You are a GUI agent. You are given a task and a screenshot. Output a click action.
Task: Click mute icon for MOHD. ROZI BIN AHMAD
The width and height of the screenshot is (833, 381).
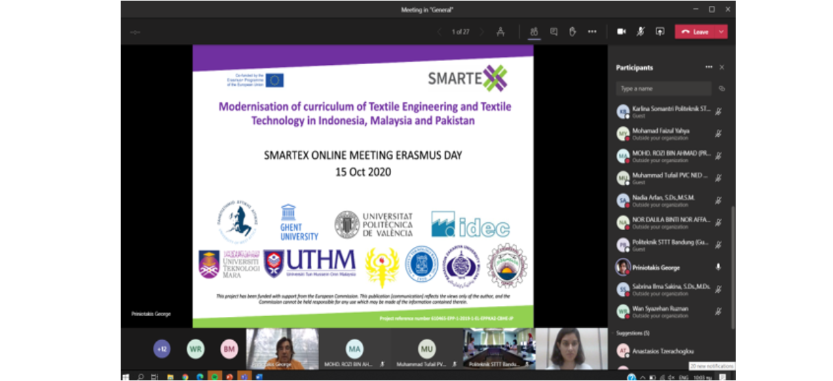tap(719, 156)
